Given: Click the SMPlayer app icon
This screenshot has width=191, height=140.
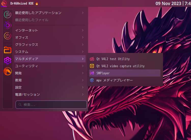Looking at the screenshot, I should 92,73.
